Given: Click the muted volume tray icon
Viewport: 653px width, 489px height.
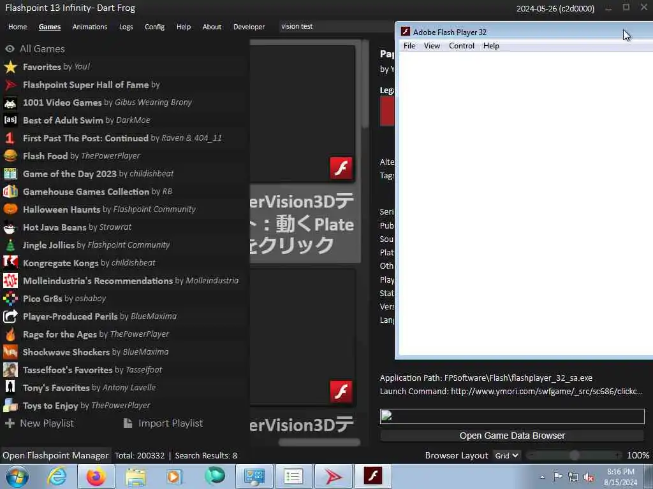Looking at the screenshot, I should pyautogui.click(x=589, y=478).
